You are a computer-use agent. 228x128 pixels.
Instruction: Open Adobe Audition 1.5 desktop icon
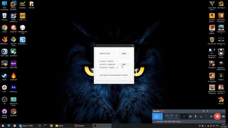tap(14, 17)
